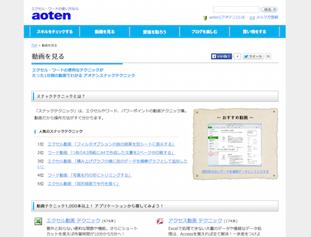This screenshot has height=237, width=311.
Task: Open the 資格を取ろう menu
Action: [154, 32]
